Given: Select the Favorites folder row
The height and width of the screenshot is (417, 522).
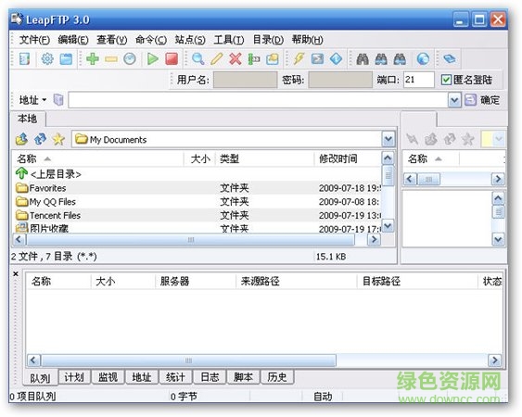Looking at the screenshot, I should pyautogui.click(x=197, y=188).
